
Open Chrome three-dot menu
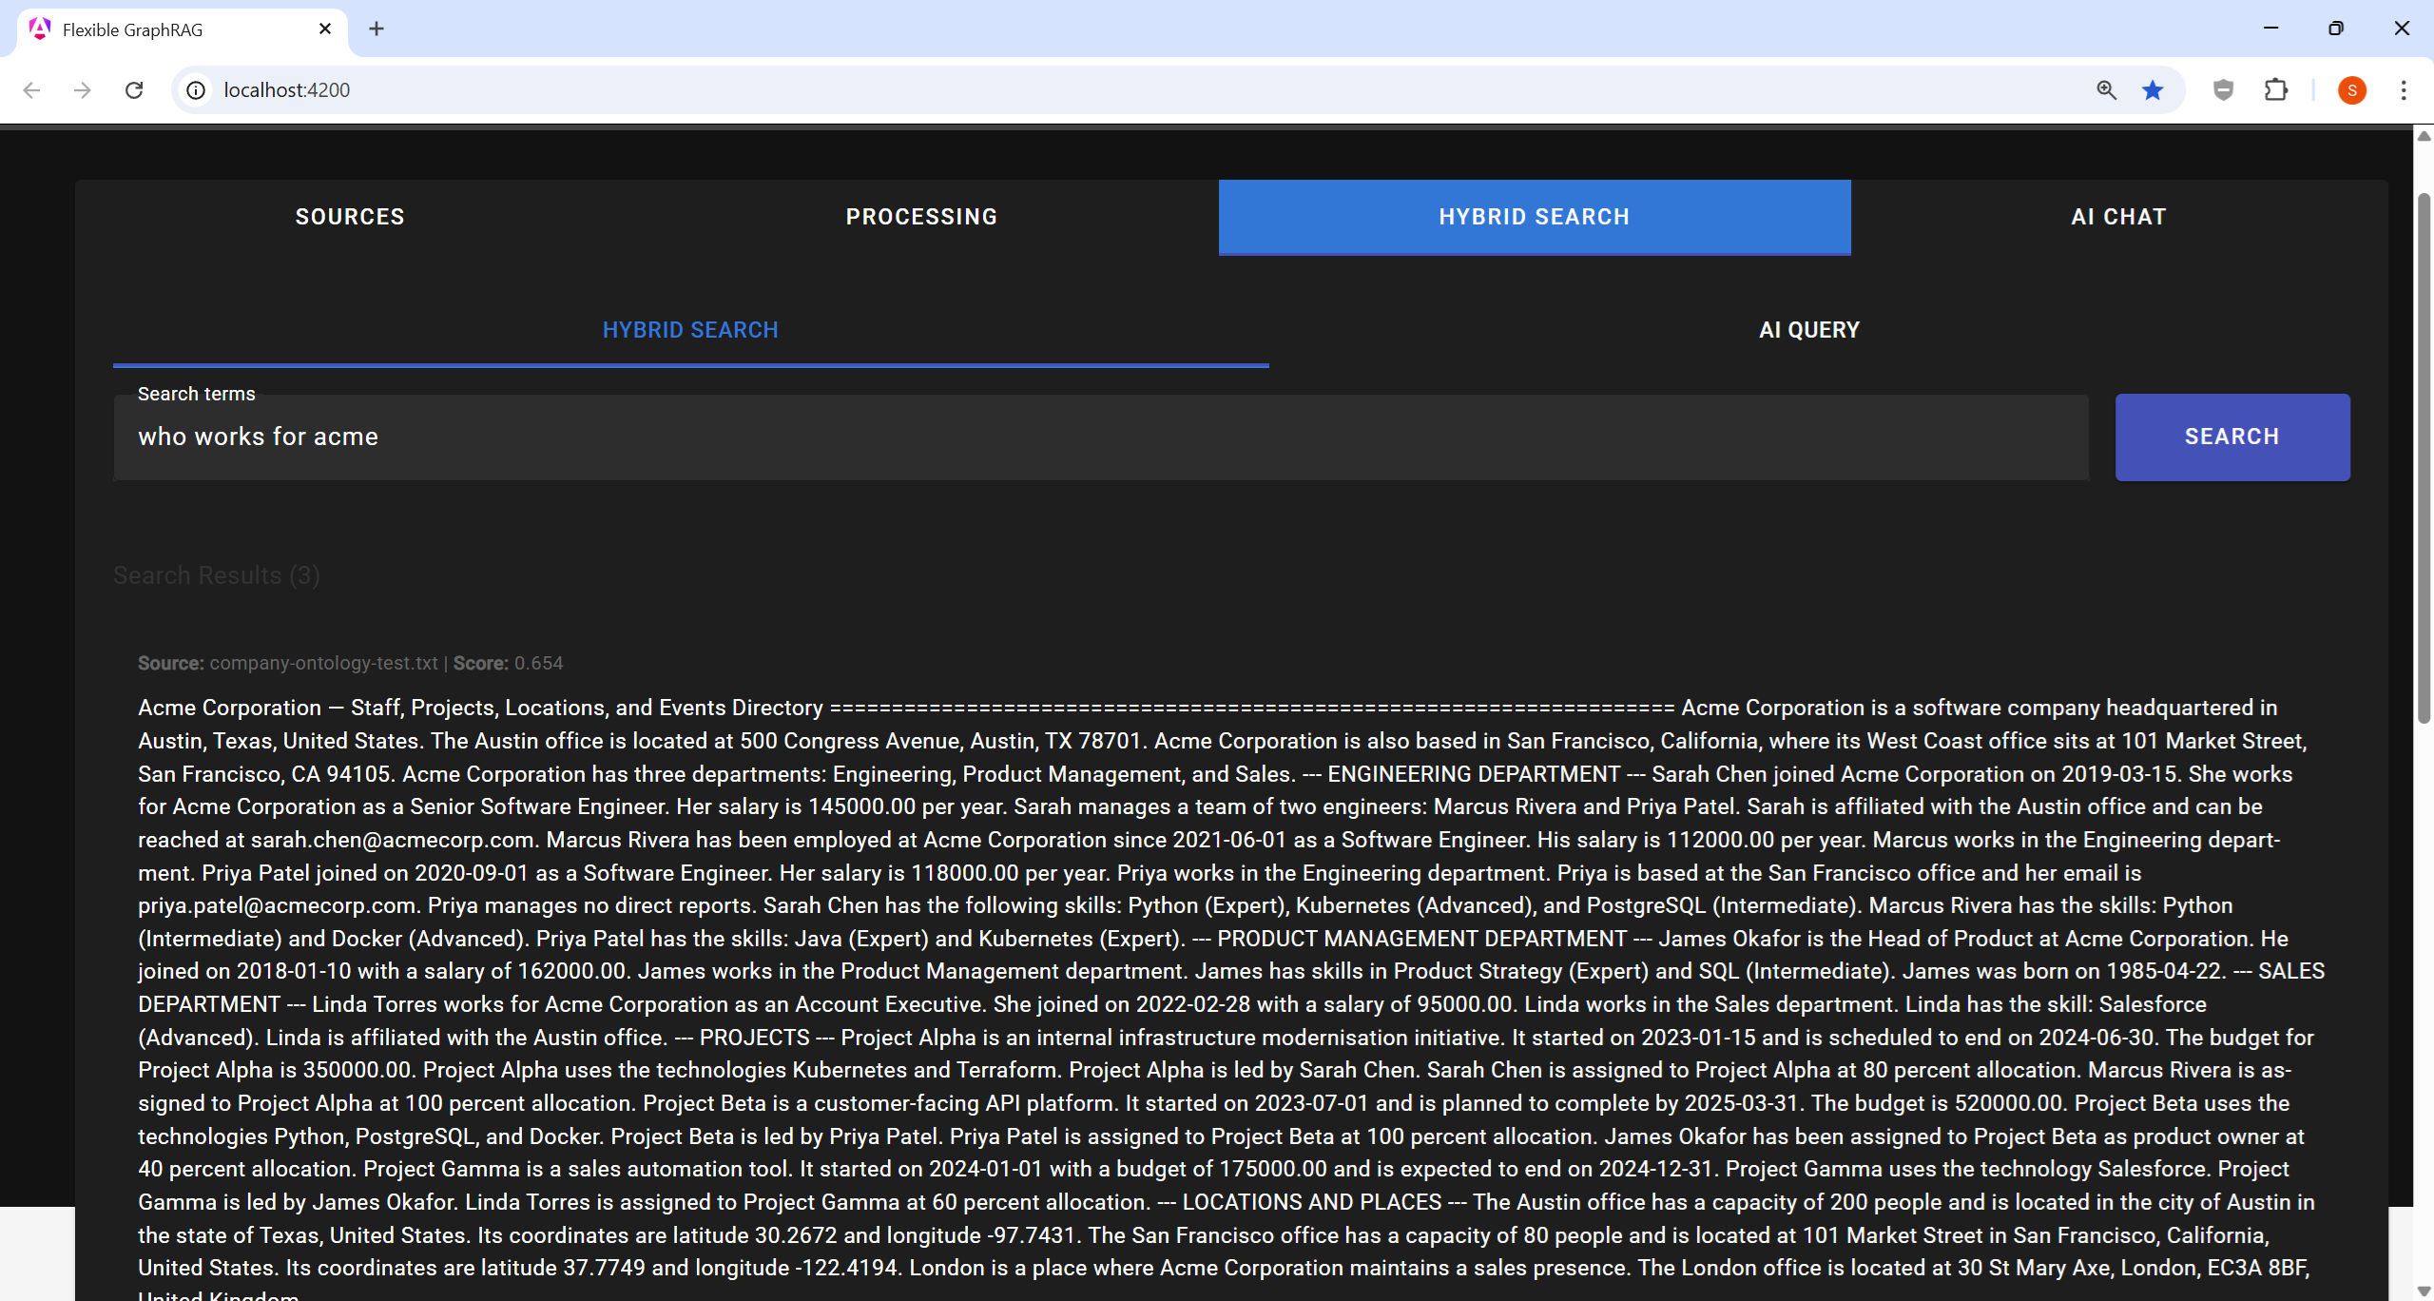tap(2404, 90)
